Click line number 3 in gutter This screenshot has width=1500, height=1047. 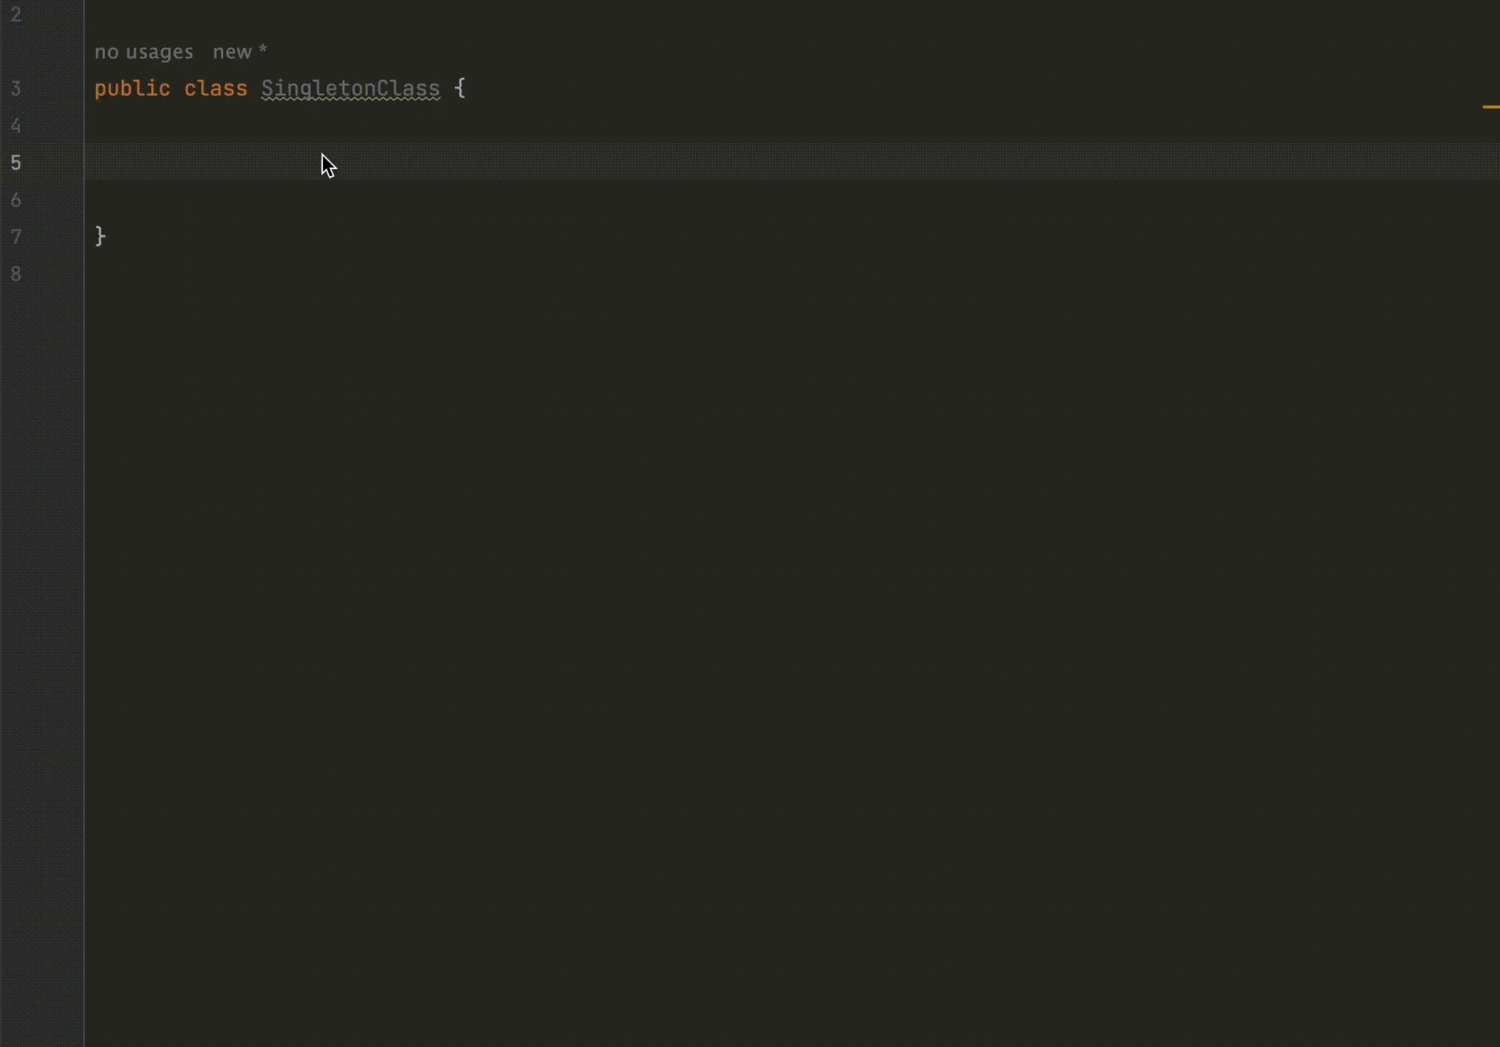(16, 88)
